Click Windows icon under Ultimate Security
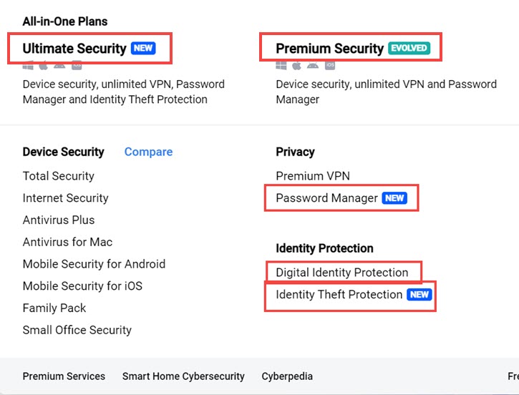The image size is (519, 395). [x=28, y=66]
